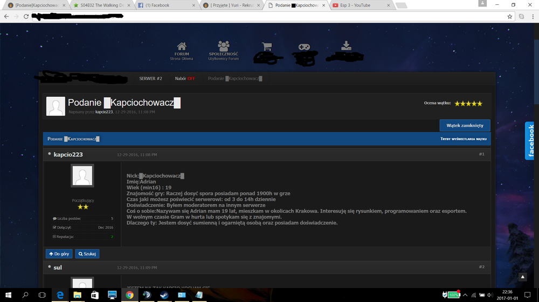Open sul username in second post
The image size is (539, 302).
tap(58, 268)
